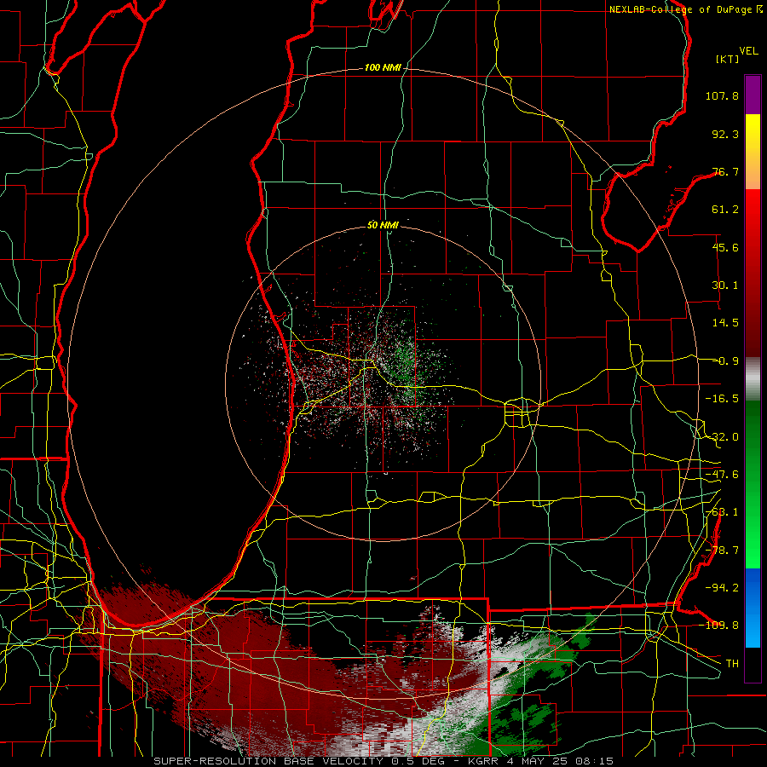Pick the red segment of velocity color bar
The width and height of the screenshot is (767, 767).
(x=753, y=273)
